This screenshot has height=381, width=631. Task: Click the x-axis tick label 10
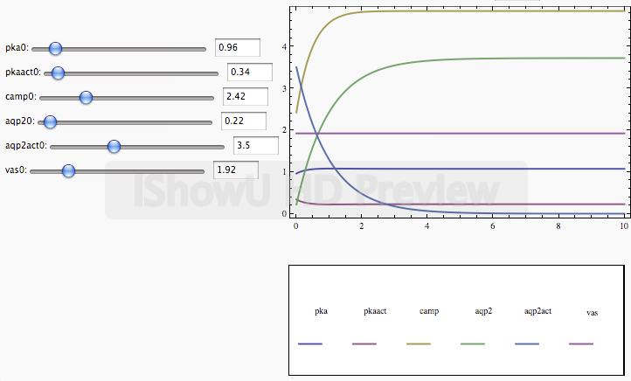coord(624,226)
